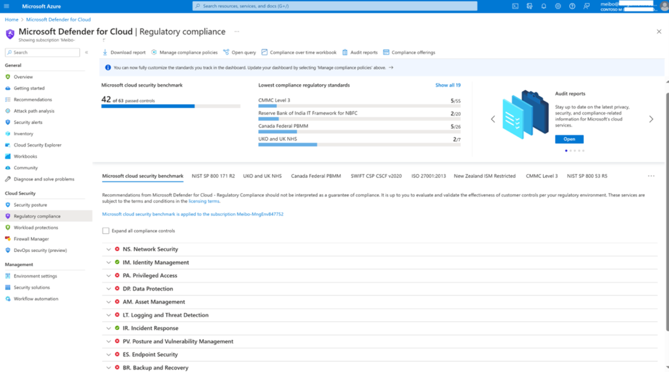
Task: Click Canada Federal PBMM compliance progress bar
Action: (359, 132)
